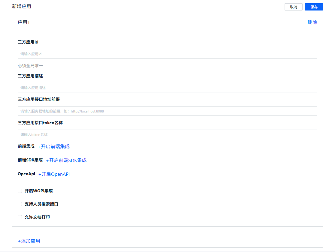Click +添加应用 to add another application
Image resolution: width=335 pixels, height=252 pixels.
click(29, 241)
